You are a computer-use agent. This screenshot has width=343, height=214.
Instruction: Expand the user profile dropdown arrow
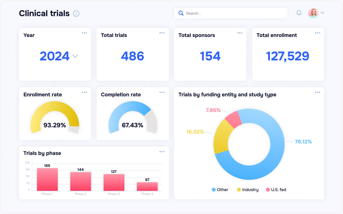(x=322, y=13)
